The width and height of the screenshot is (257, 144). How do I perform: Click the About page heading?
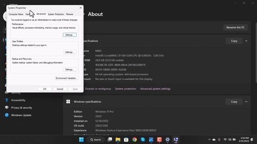point(96,14)
